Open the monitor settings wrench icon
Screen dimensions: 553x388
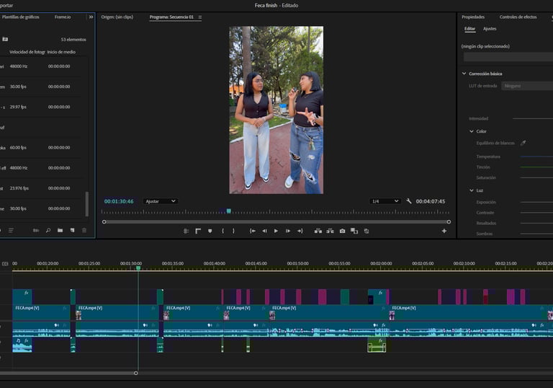point(409,201)
